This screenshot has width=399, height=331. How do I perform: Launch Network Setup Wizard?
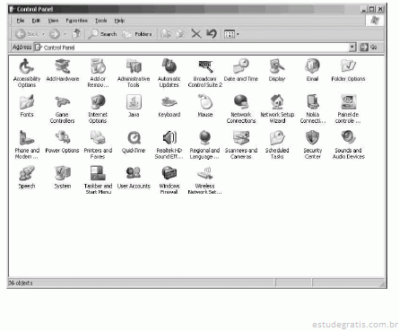click(x=277, y=109)
